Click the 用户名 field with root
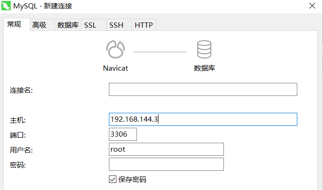323x190 pixels. tap(166, 149)
